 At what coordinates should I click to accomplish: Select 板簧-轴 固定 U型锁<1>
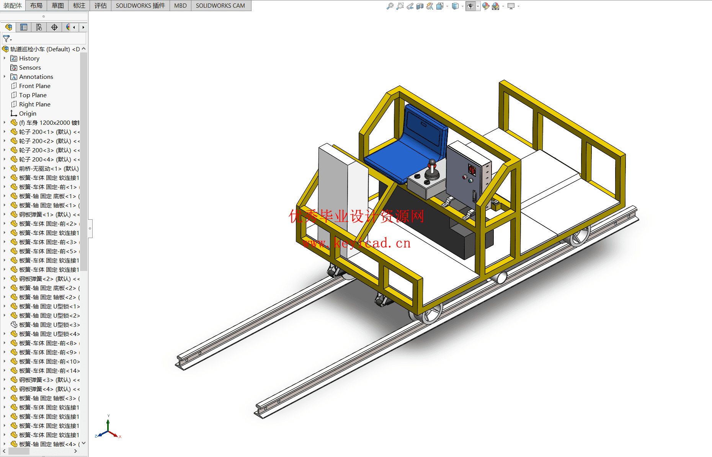click(45, 306)
